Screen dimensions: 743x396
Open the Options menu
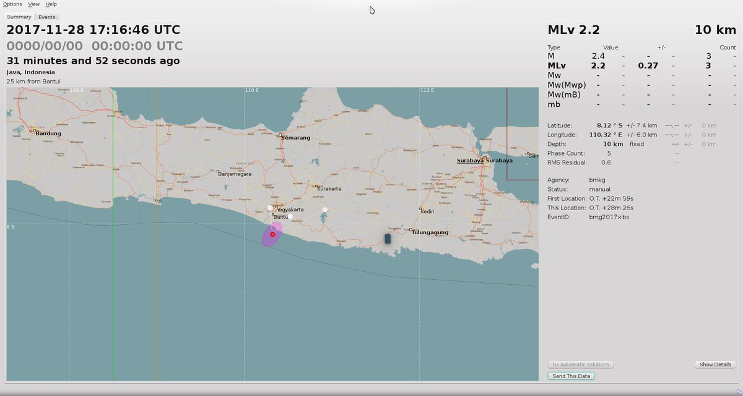coord(12,4)
